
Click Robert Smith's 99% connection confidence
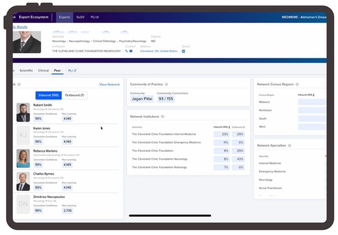(38, 119)
